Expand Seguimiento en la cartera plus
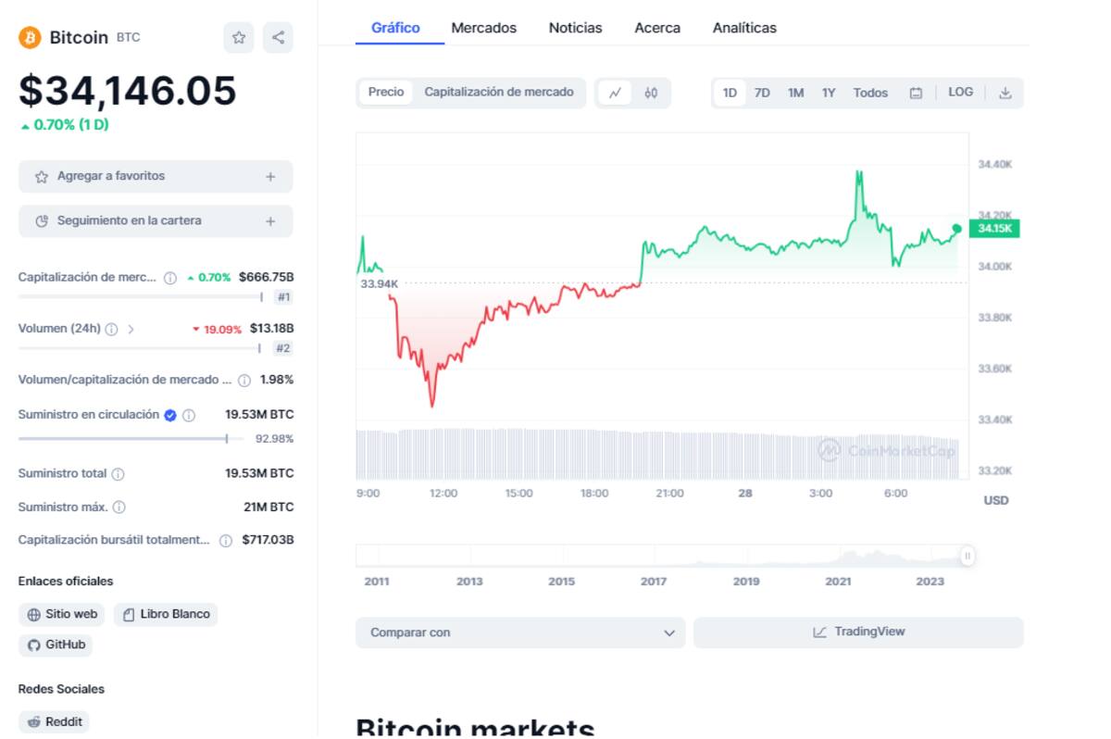 pyautogui.click(x=270, y=221)
